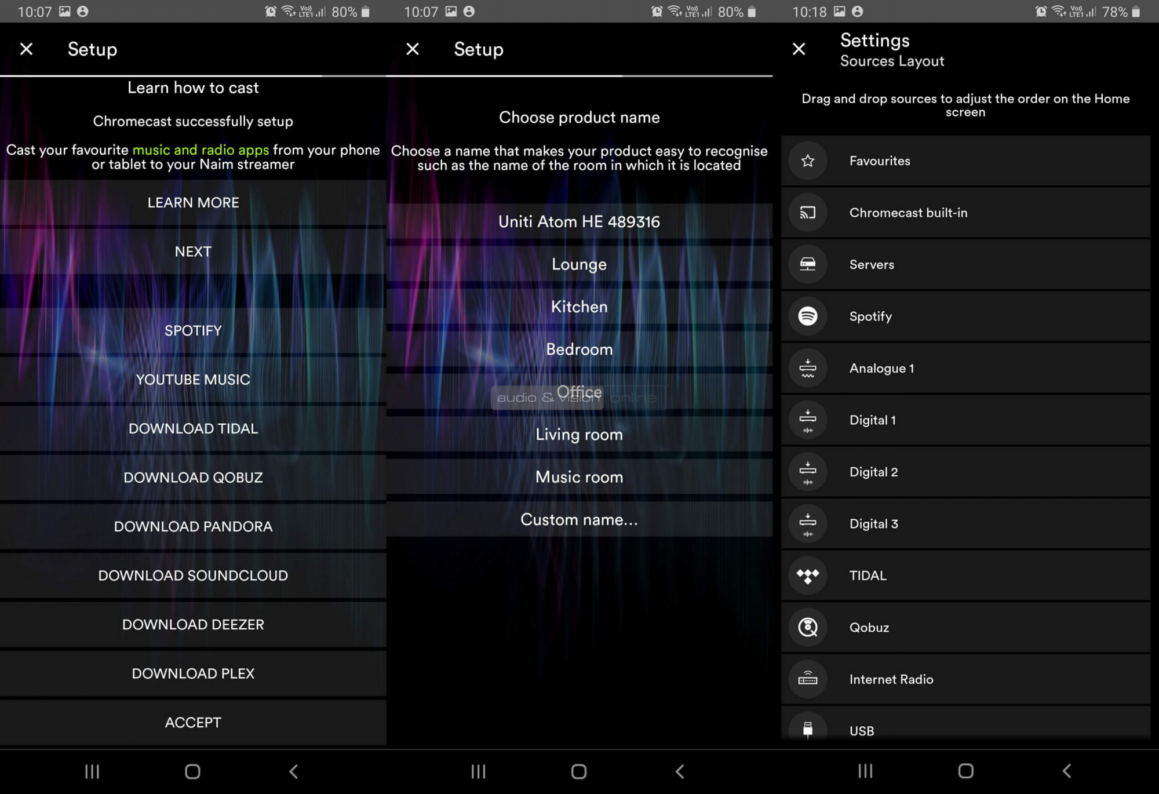This screenshot has height=794, width=1159.
Task: Close the Learn how to cast setup screen
Action: click(26, 49)
